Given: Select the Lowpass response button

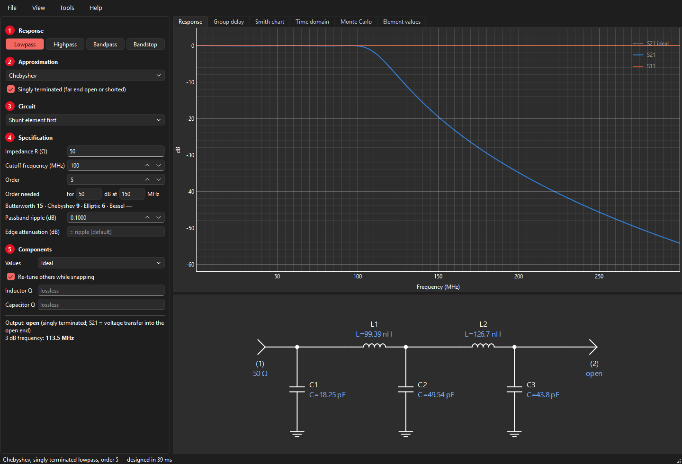Looking at the screenshot, I should (25, 44).
